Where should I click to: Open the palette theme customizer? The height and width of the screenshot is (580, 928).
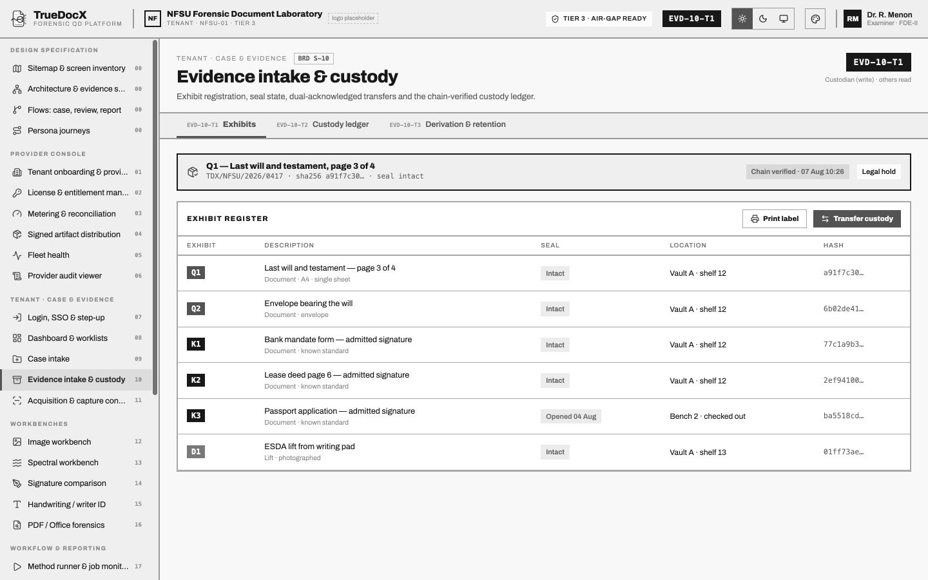(x=815, y=19)
